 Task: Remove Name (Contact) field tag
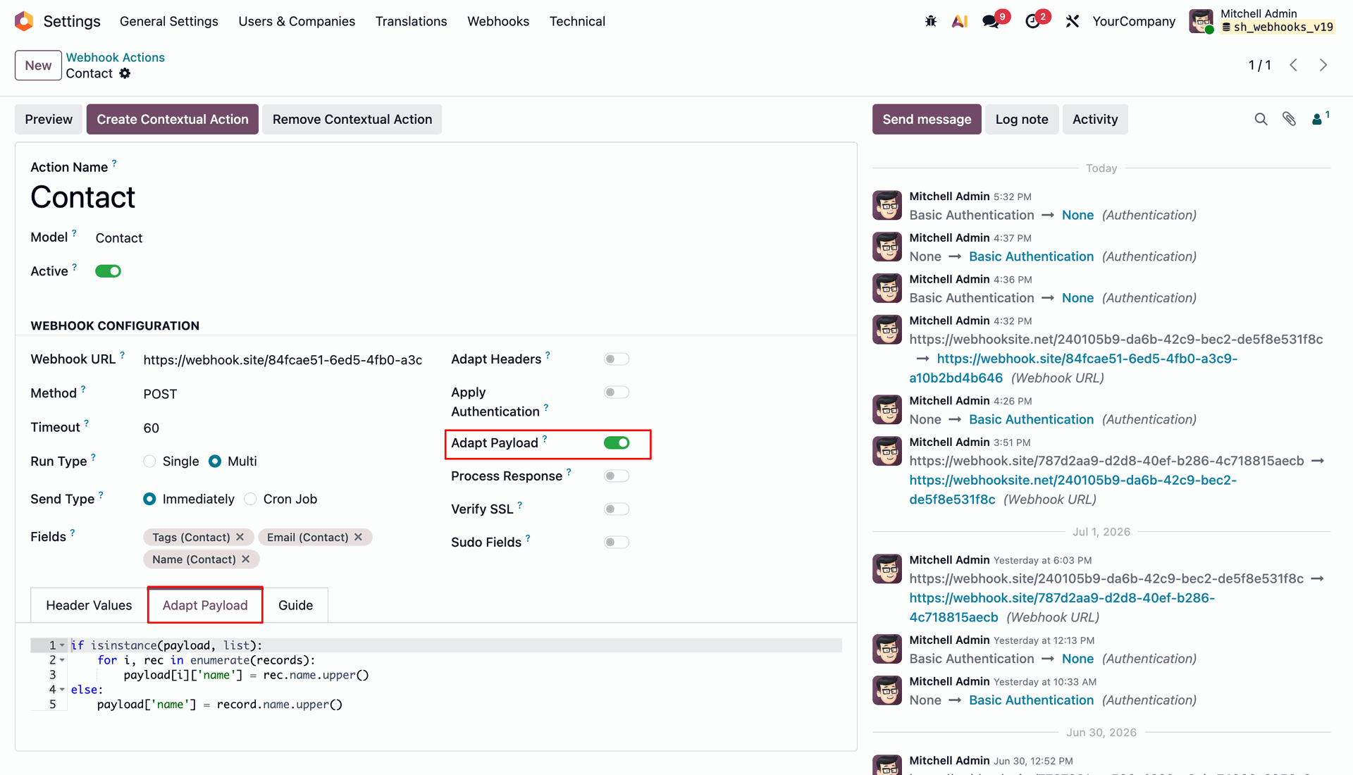246,559
